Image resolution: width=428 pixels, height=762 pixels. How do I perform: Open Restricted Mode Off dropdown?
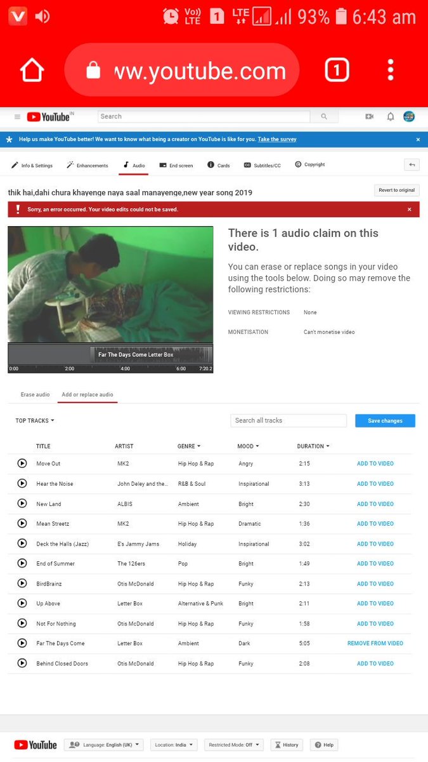coord(234,745)
